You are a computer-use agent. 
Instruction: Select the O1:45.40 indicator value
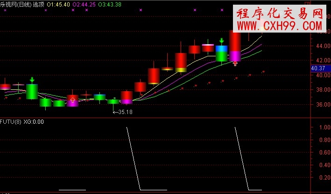[61, 4]
